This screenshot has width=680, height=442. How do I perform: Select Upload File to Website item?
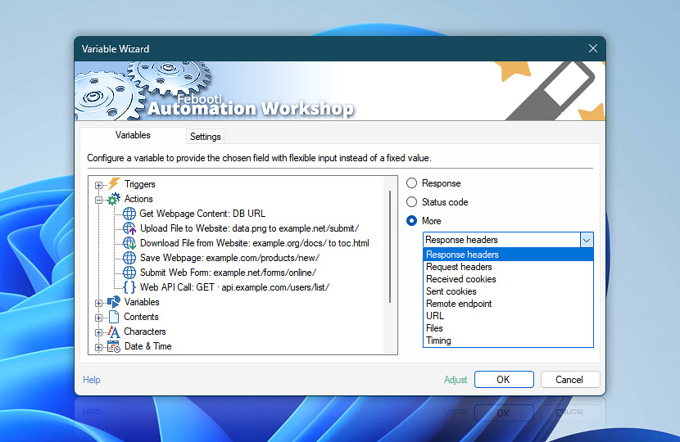pos(249,228)
